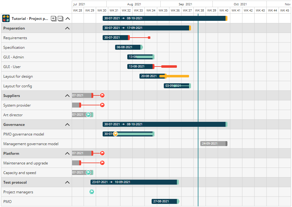Collapse the Tutorial project chevron

[68, 19]
